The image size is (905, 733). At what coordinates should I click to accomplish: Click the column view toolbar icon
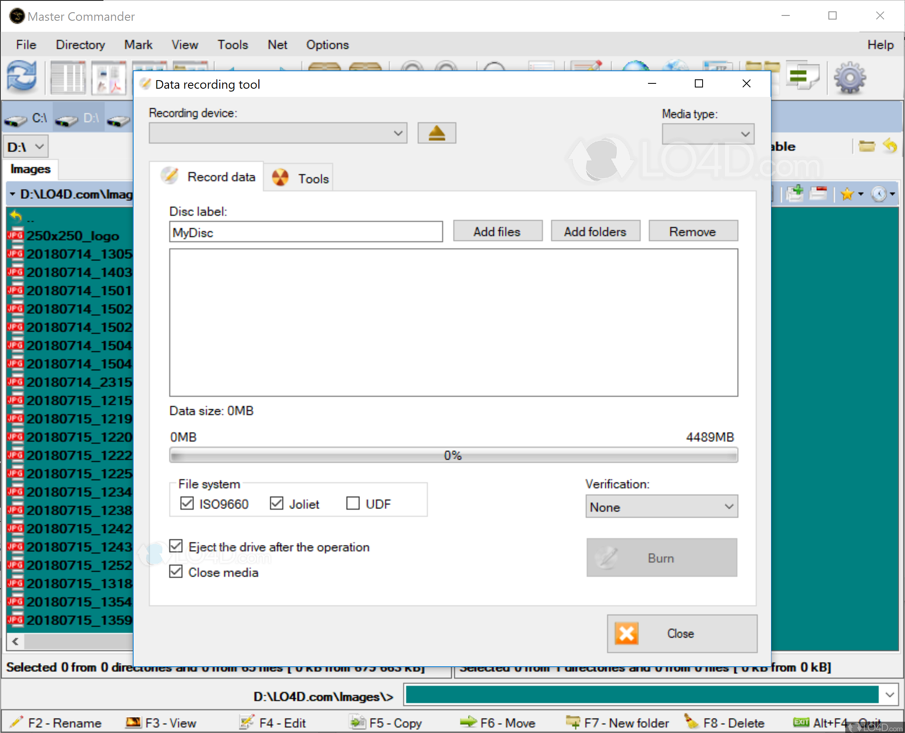68,78
